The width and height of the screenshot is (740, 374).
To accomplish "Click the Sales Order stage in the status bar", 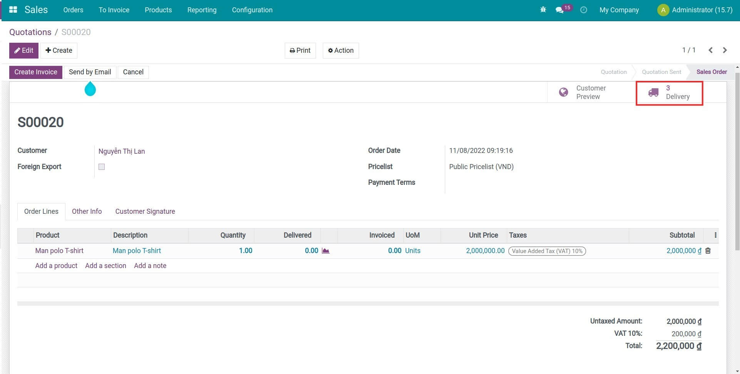I will [712, 72].
